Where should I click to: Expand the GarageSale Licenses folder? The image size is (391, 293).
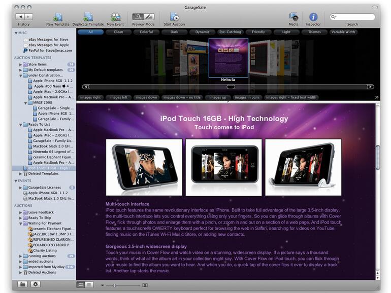click(21, 188)
